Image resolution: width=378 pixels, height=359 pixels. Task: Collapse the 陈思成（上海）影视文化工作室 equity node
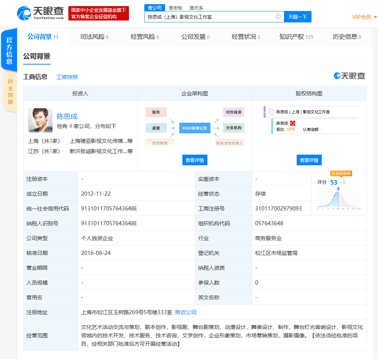coord(272,112)
